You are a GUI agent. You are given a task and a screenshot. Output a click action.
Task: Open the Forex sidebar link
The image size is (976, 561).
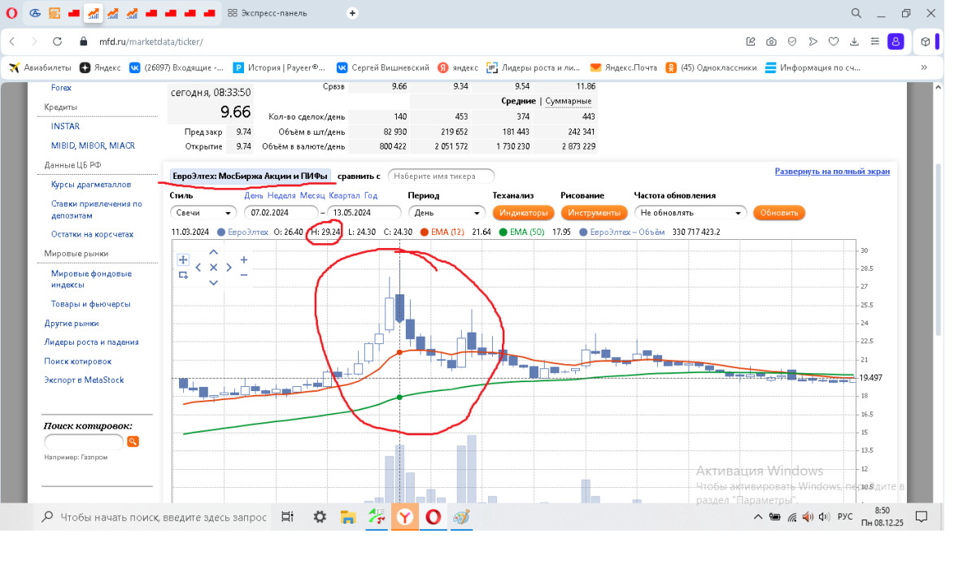(61, 88)
